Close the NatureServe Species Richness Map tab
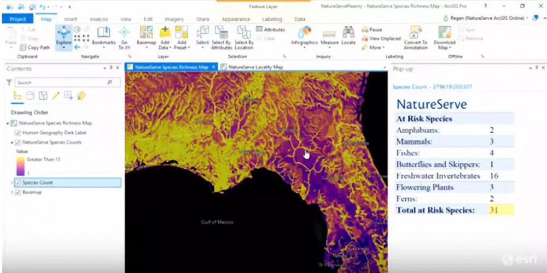This screenshot has height=273, width=547. [x=213, y=67]
